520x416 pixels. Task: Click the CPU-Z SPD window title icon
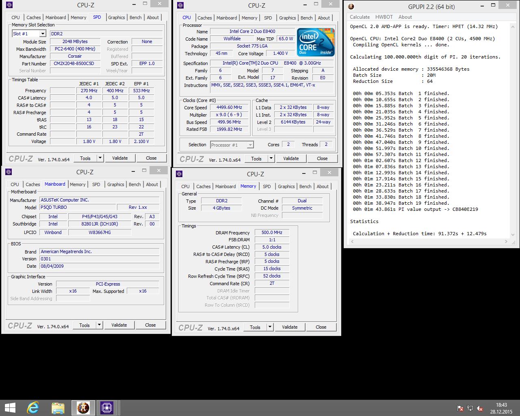click(9, 5)
